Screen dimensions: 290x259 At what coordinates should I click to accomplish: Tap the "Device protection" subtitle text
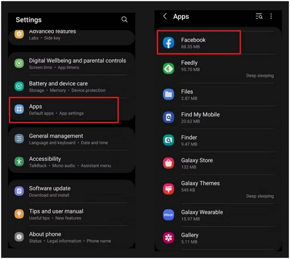[x=88, y=90]
